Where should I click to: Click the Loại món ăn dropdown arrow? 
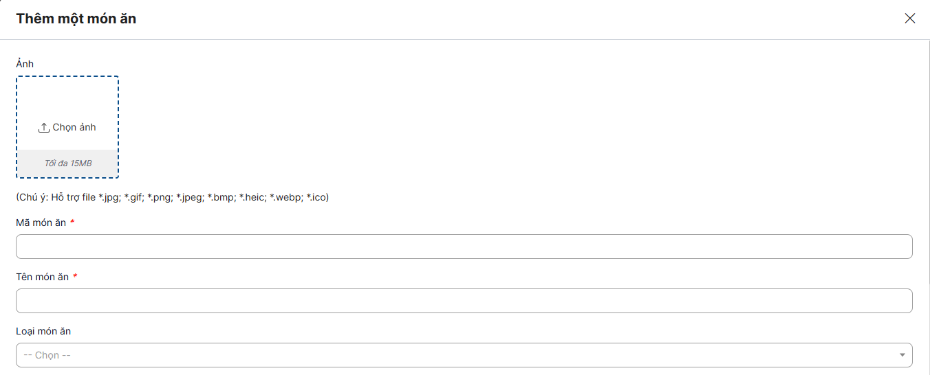[902, 355]
